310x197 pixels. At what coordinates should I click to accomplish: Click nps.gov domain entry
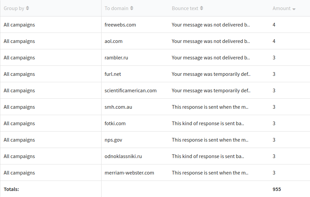tap(113, 140)
